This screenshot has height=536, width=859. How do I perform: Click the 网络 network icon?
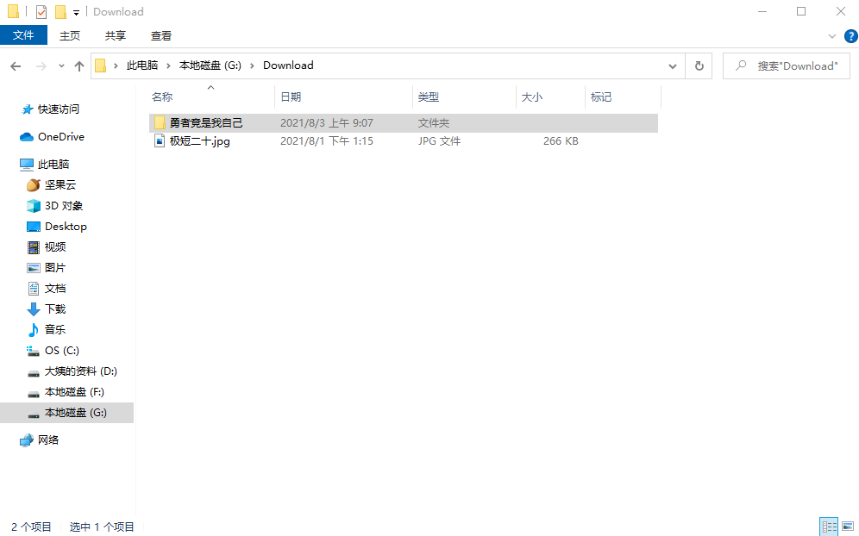tap(26, 440)
